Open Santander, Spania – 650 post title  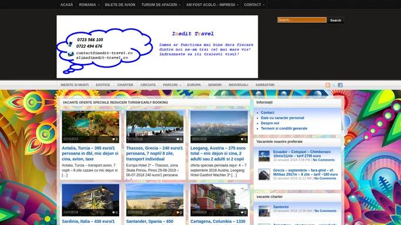click(x=150, y=221)
